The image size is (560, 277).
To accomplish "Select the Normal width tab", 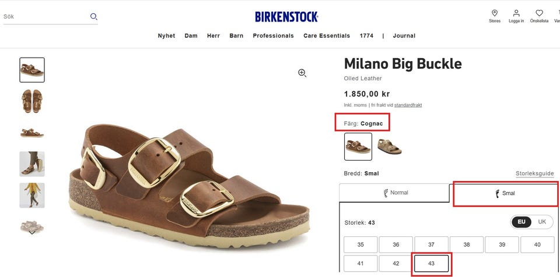I will 394,193.
